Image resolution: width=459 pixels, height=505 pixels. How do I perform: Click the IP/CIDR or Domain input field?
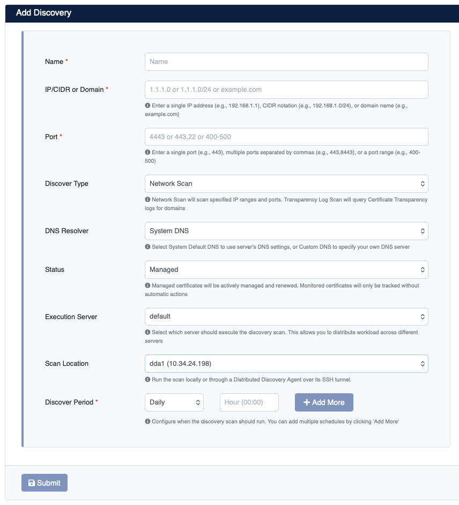coord(286,90)
